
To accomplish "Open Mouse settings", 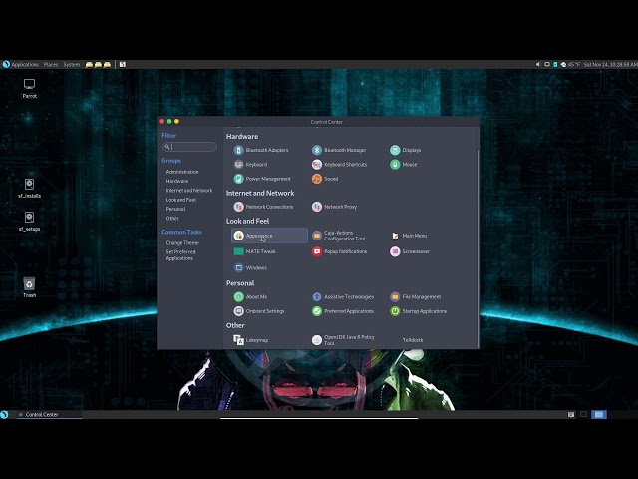I will point(404,164).
